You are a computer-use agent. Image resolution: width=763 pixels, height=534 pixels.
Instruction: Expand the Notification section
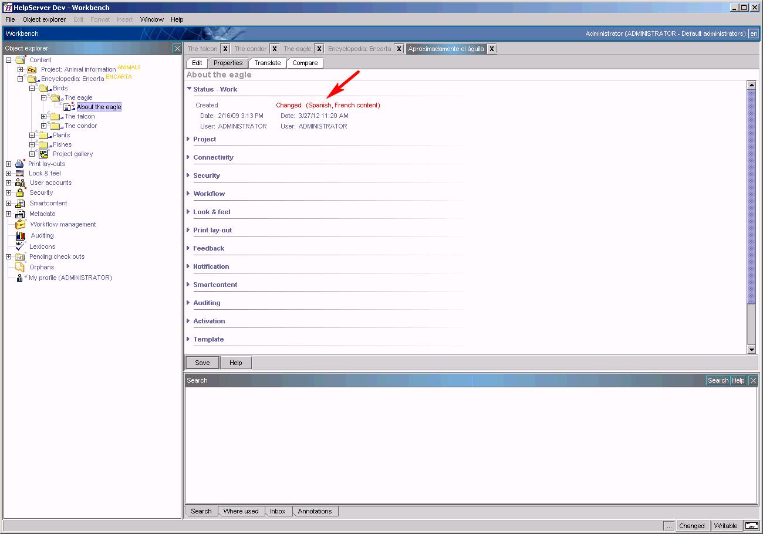188,266
